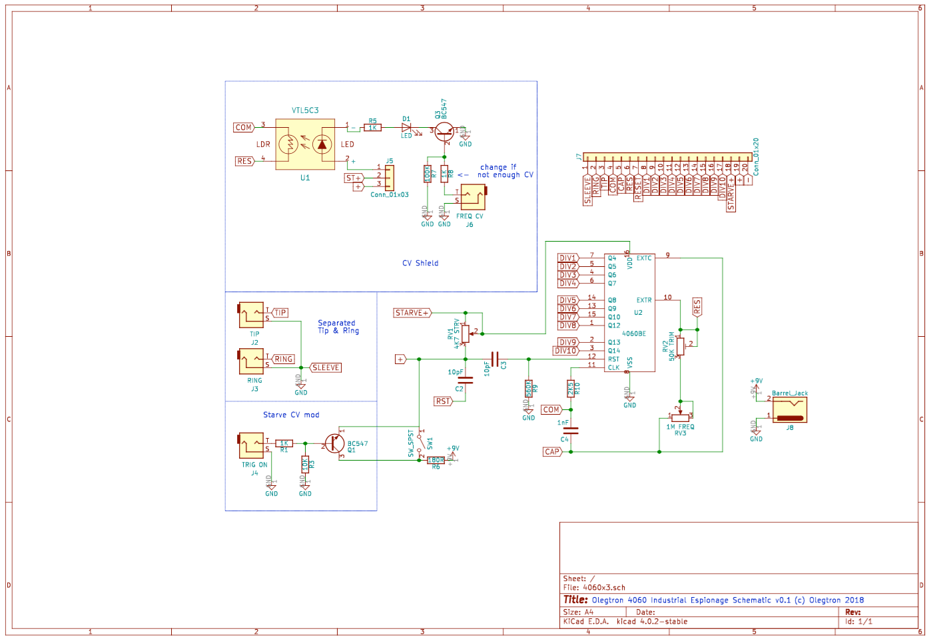Click the 'File: 4060x3.sch' field

tap(594, 588)
